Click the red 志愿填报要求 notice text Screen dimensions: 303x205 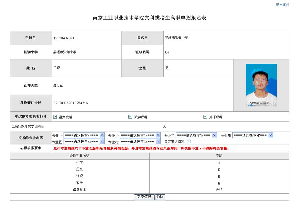tap(141, 148)
